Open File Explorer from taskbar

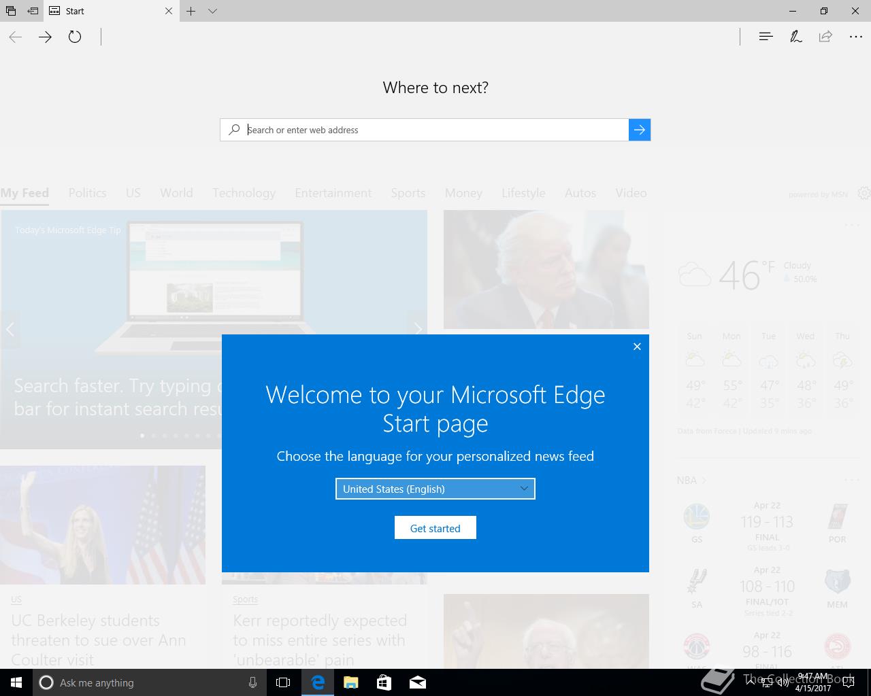click(x=350, y=682)
